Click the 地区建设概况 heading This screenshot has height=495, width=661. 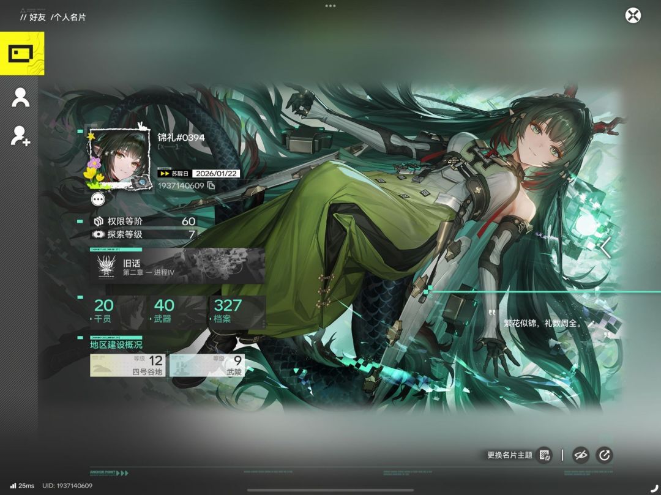coord(116,344)
